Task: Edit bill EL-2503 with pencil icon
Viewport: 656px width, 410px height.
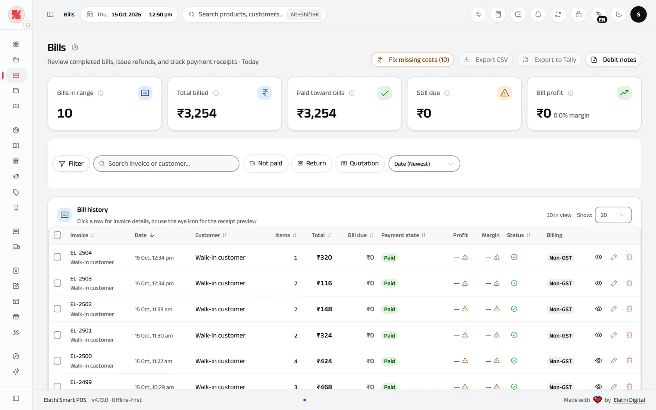Action: [614, 283]
